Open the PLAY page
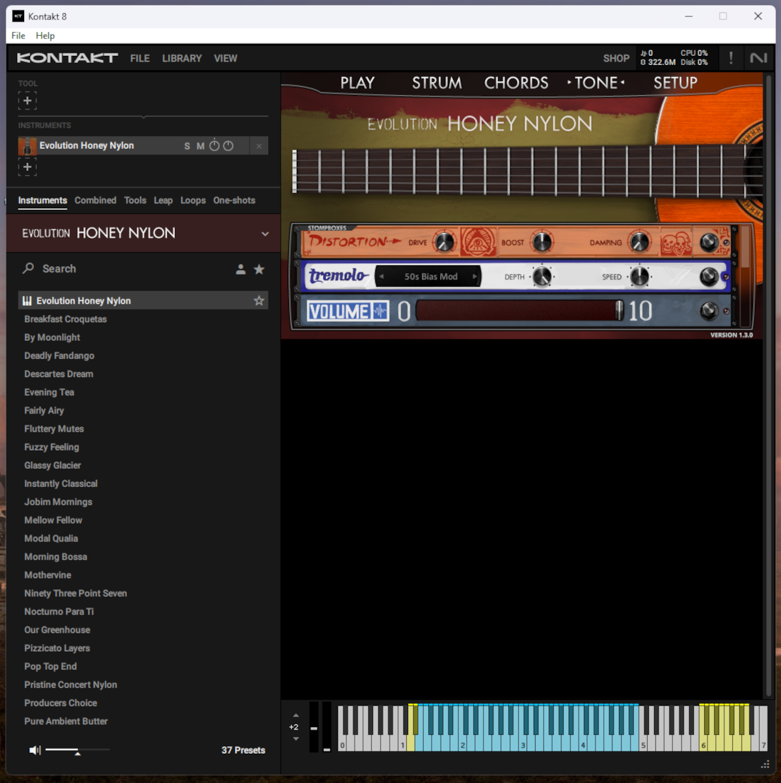781x783 pixels. pos(357,83)
